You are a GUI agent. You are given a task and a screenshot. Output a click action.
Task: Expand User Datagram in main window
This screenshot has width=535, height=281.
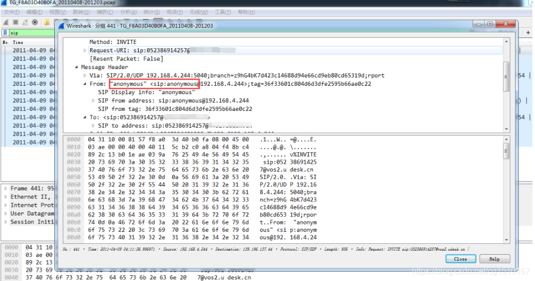pos(6,213)
